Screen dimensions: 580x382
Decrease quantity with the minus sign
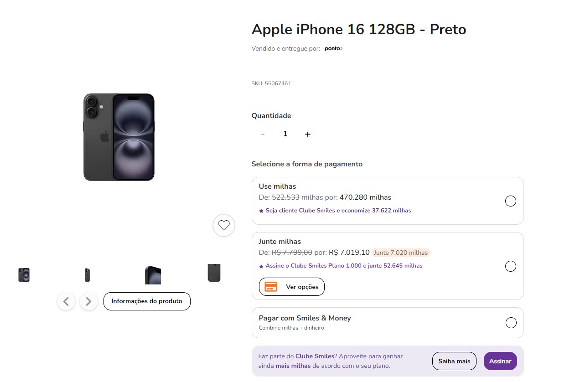(263, 134)
